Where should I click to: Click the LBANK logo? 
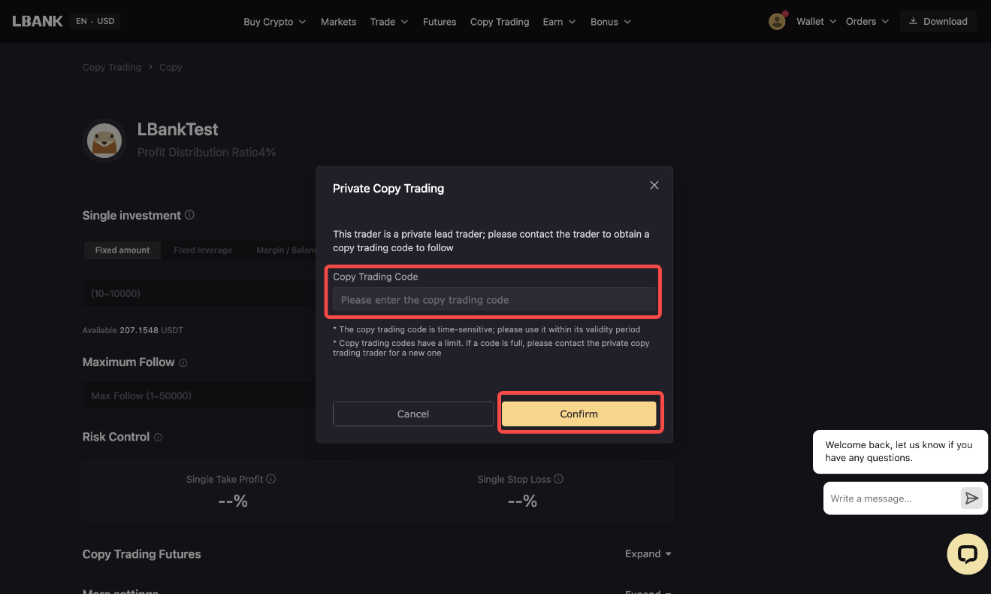[x=38, y=21]
